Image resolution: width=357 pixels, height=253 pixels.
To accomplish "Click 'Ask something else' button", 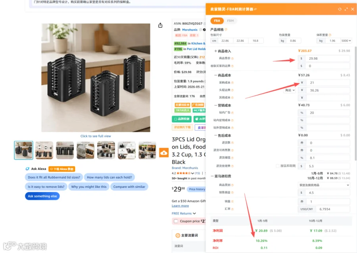I will tap(42, 196).
